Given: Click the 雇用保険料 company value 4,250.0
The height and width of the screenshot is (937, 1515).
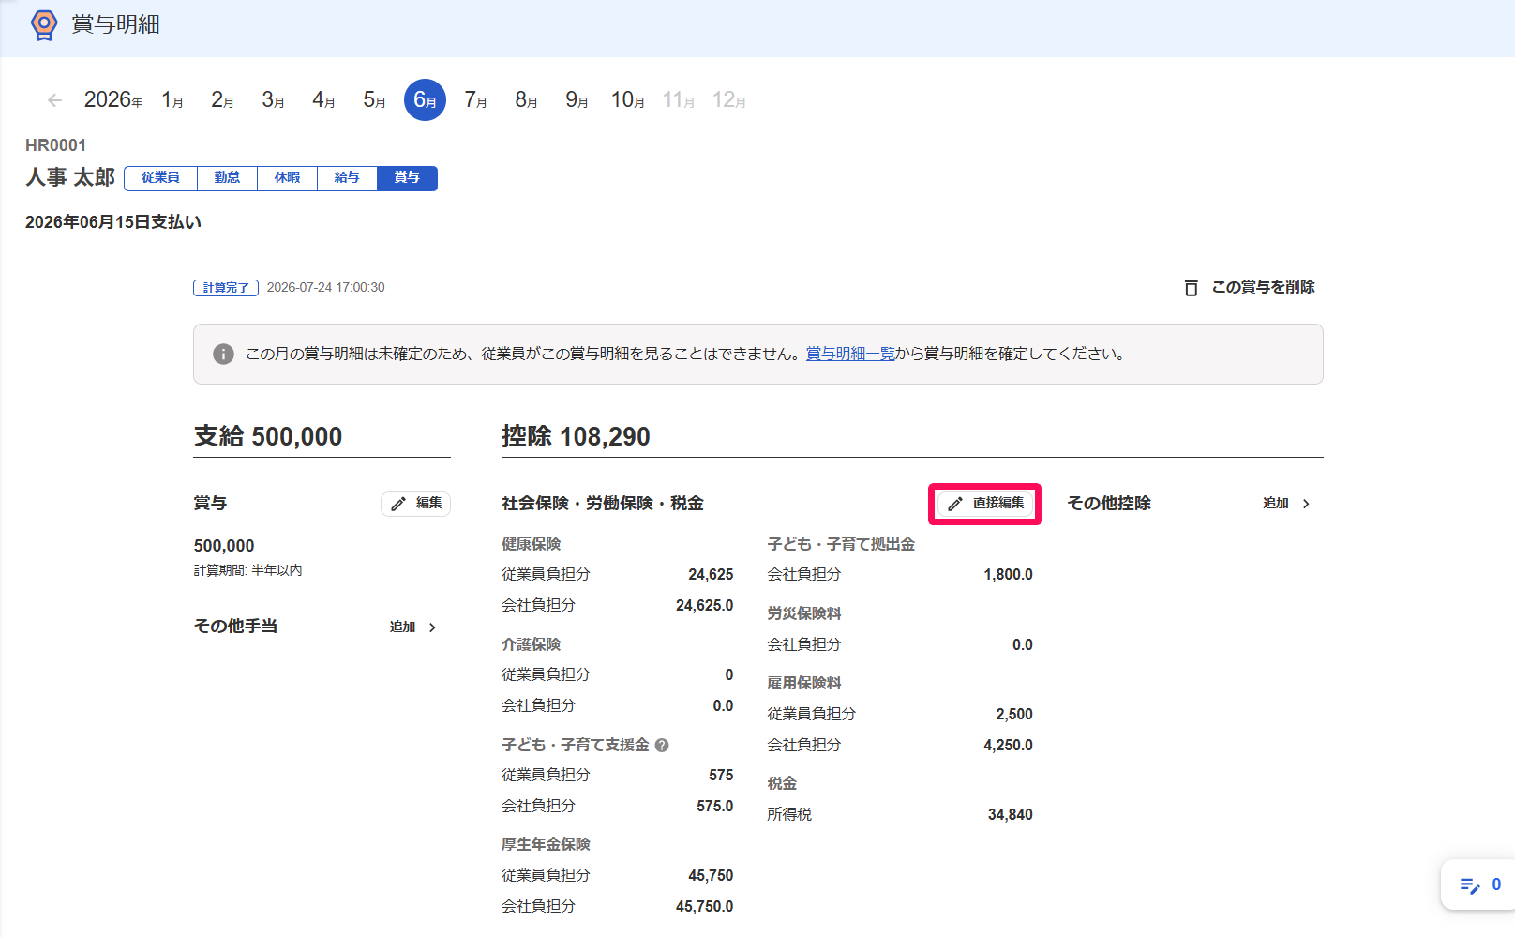Looking at the screenshot, I should pyautogui.click(x=1008, y=745).
